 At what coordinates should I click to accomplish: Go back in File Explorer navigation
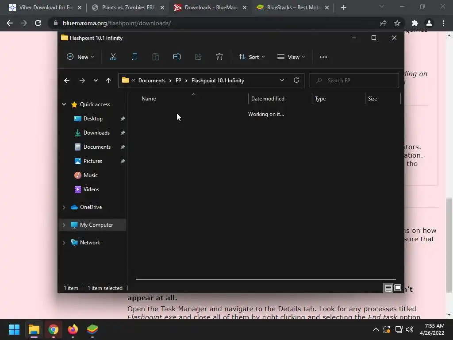67,81
